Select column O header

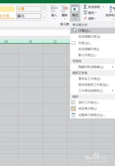(x=55, y=41)
